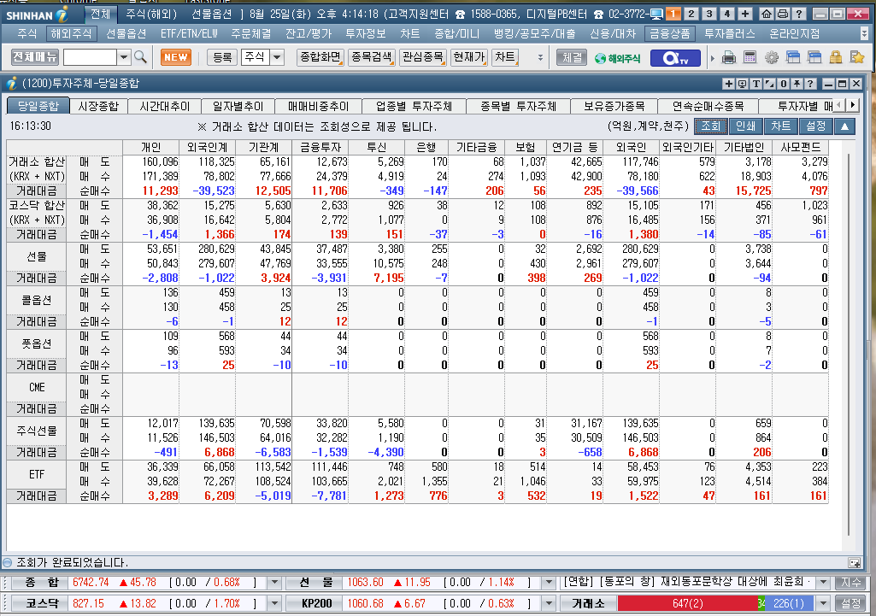This screenshot has width=876, height=616.
Task: Click the 조회 query button
Action: (711, 126)
